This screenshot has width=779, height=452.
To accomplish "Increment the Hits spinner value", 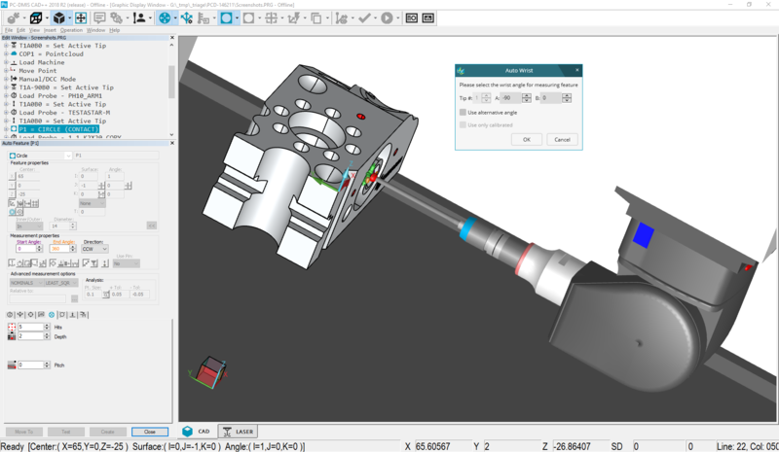I will (45, 325).
